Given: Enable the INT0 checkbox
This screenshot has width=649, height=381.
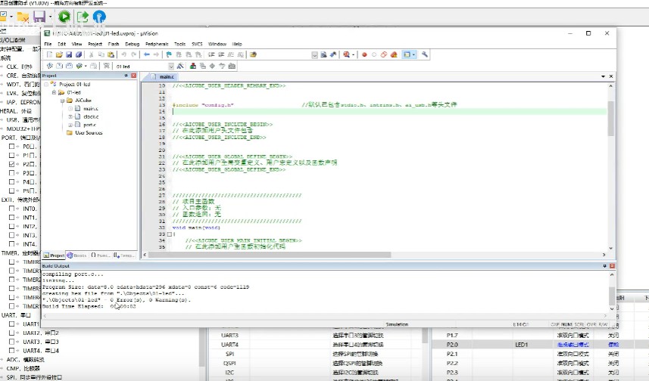Looking at the screenshot, I should (x=12, y=209).
